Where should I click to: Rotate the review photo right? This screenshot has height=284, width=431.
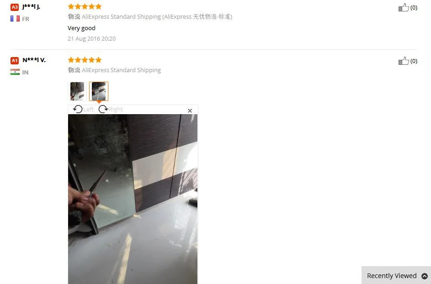point(103,109)
